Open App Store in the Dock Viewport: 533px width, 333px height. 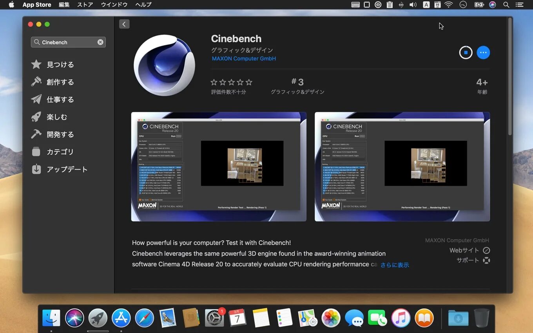point(121,318)
